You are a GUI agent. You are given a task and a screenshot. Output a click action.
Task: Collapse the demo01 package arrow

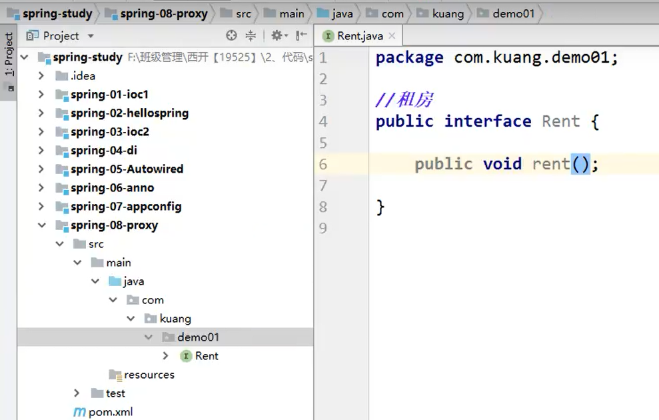coord(149,337)
